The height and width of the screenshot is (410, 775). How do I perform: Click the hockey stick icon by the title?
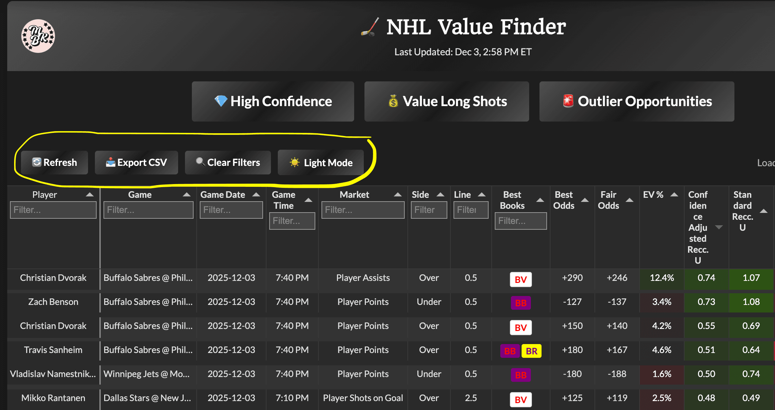(x=371, y=27)
